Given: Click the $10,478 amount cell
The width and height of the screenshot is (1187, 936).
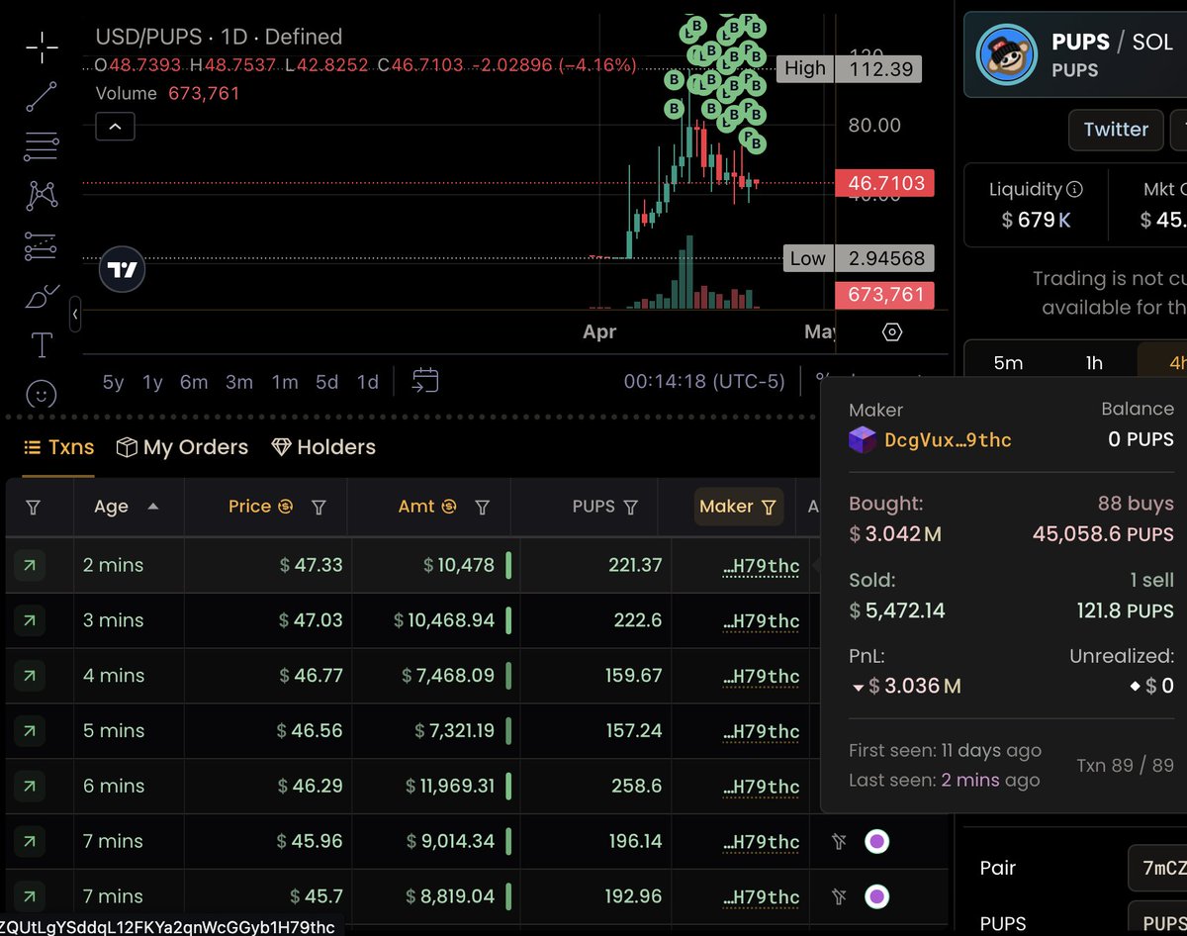Looking at the screenshot, I should click(x=459, y=565).
